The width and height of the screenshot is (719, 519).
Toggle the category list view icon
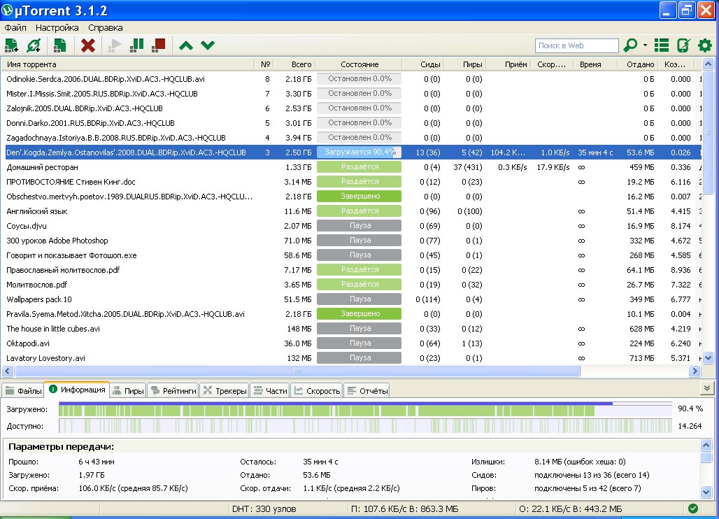(x=661, y=45)
